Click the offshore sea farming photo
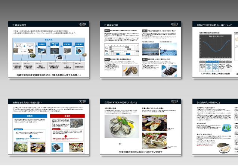This screenshot has height=166, width=238. click(169, 49)
